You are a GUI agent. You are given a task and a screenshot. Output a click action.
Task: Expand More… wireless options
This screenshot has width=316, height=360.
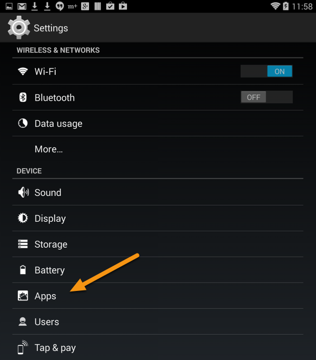(x=157, y=149)
